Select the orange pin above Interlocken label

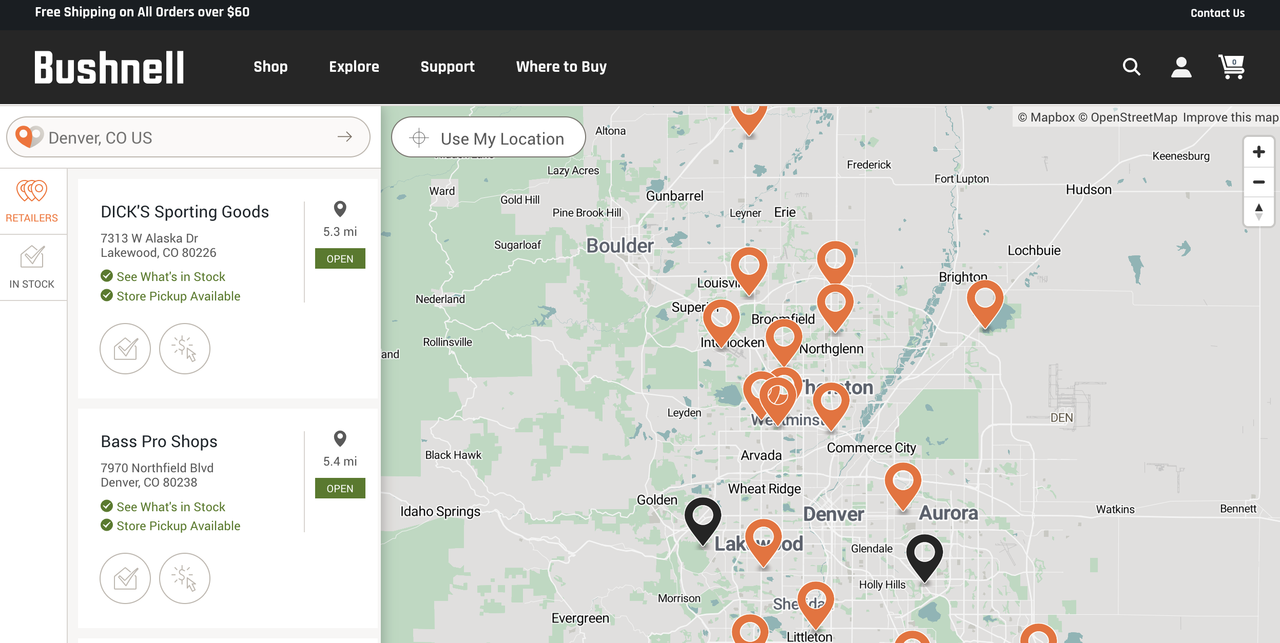tap(721, 324)
